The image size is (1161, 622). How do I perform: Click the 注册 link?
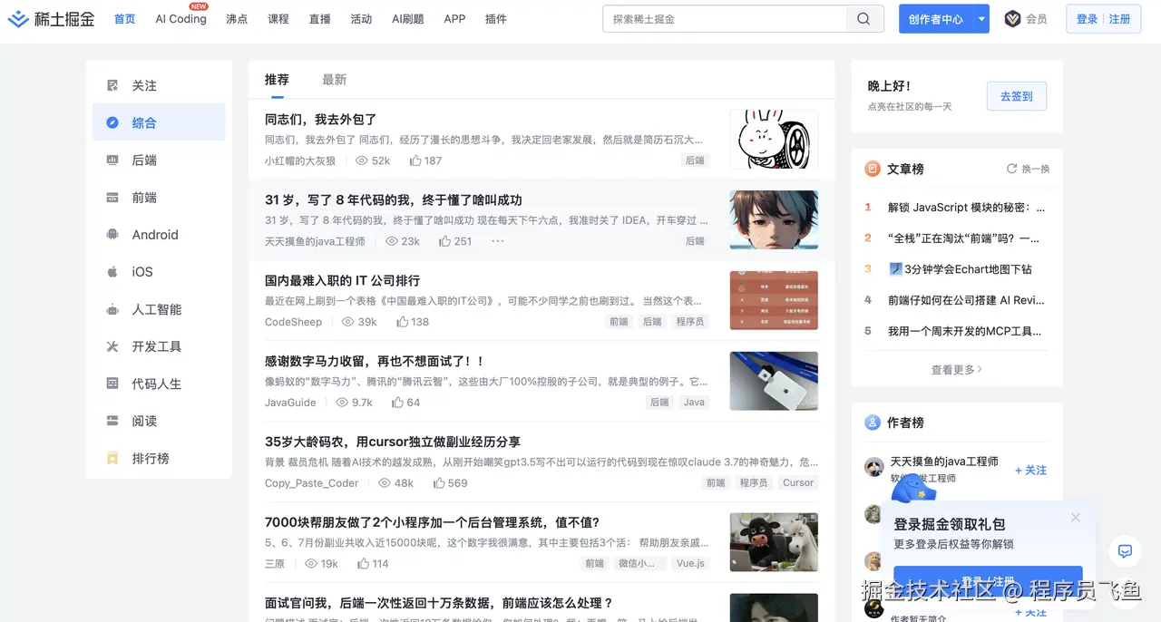(x=1119, y=19)
